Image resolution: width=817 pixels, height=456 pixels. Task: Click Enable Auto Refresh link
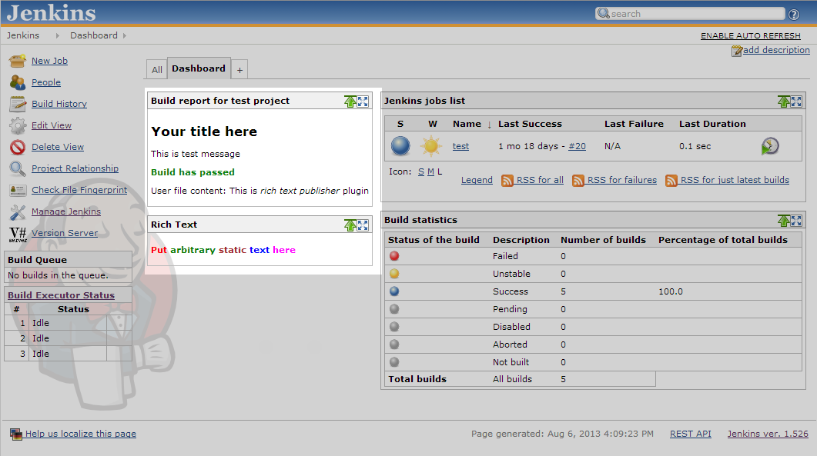coord(750,35)
